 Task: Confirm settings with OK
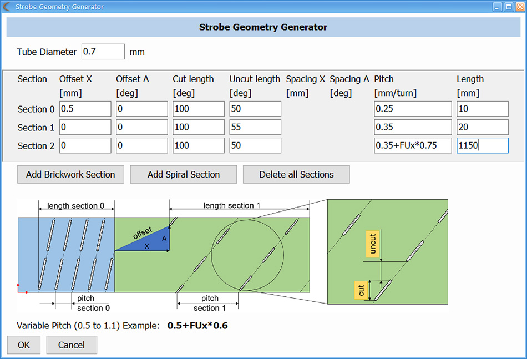point(23,345)
